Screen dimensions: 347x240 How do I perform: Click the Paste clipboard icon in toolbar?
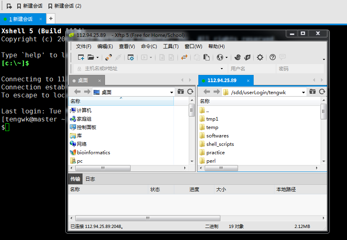point(206,58)
